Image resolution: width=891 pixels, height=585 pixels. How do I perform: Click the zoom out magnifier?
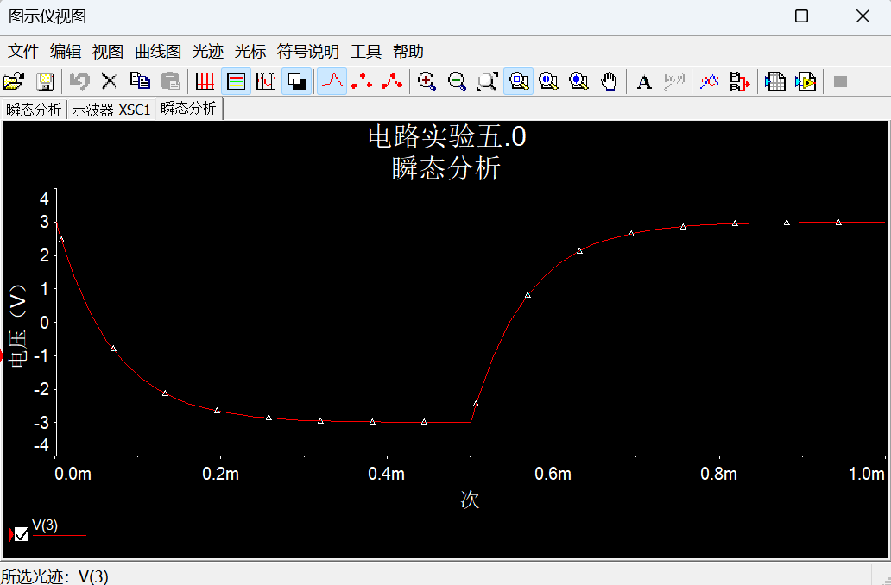[458, 81]
